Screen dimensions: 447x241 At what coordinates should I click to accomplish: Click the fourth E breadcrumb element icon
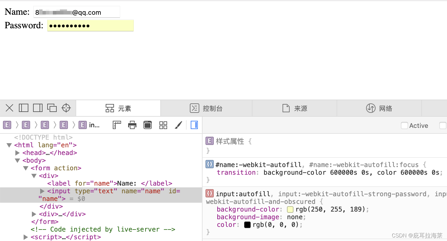(x=64, y=125)
